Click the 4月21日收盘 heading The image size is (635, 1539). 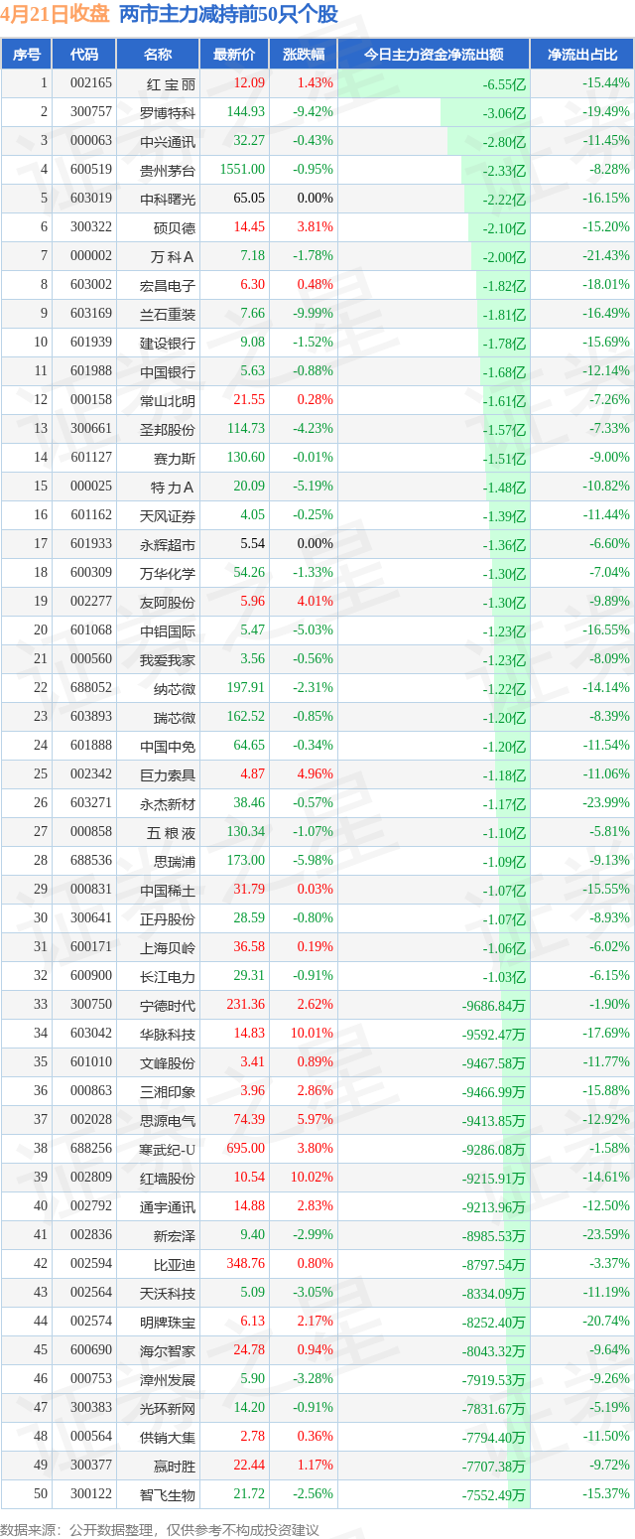56,14
